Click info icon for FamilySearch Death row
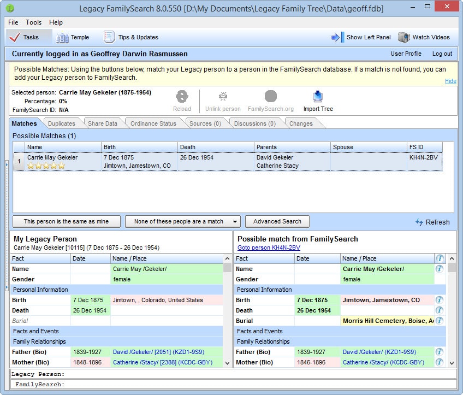The image size is (463, 395). (440, 310)
